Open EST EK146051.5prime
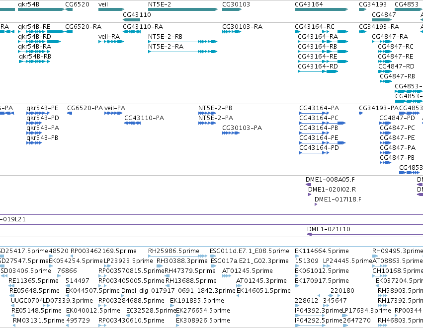Viewport: 423px width, 328px height. coord(263,291)
